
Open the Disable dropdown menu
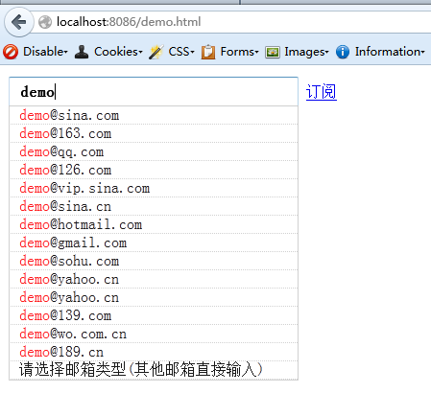pos(45,52)
